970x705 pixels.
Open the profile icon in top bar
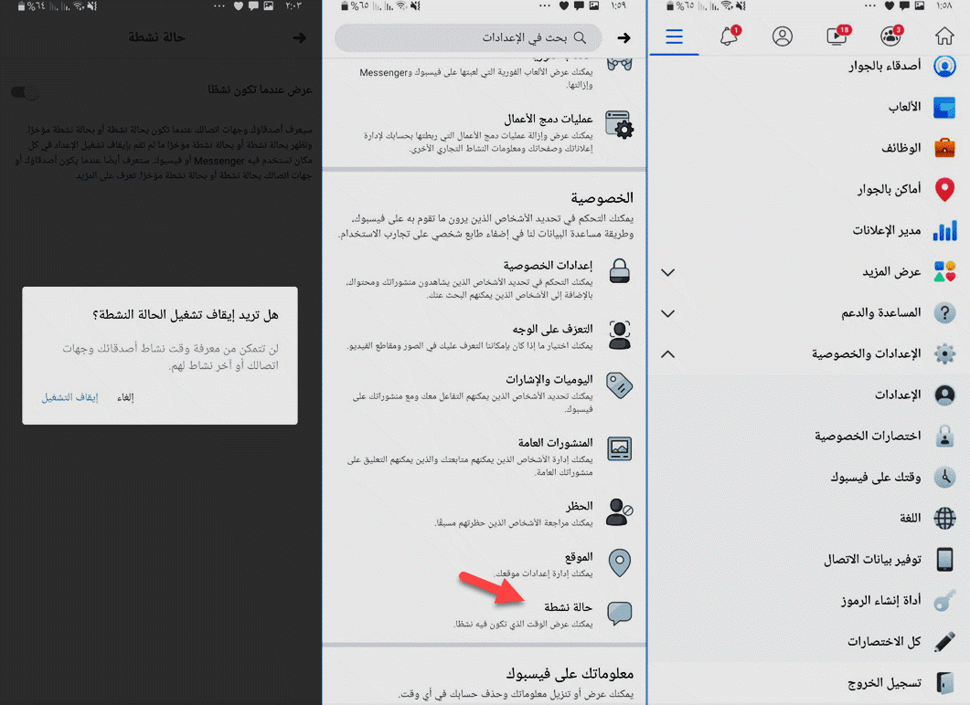point(783,37)
